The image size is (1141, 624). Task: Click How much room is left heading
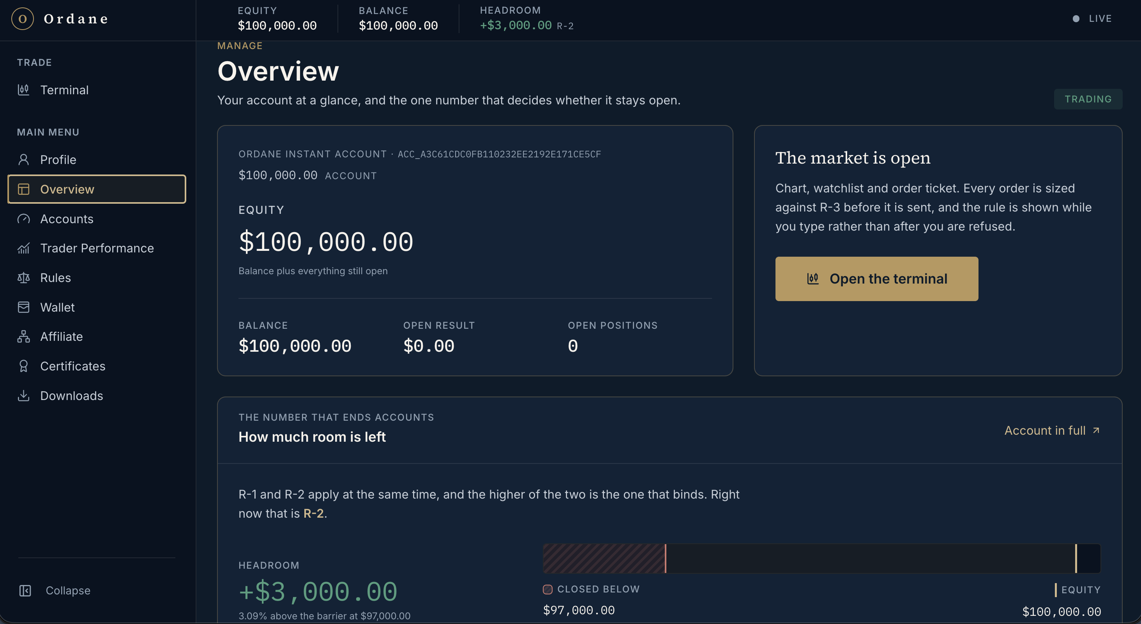312,437
